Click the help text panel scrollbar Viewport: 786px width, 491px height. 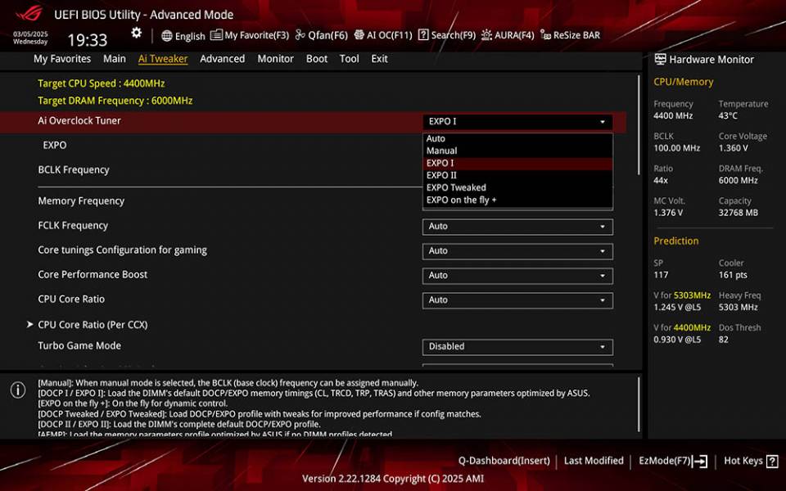[x=639, y=405]
